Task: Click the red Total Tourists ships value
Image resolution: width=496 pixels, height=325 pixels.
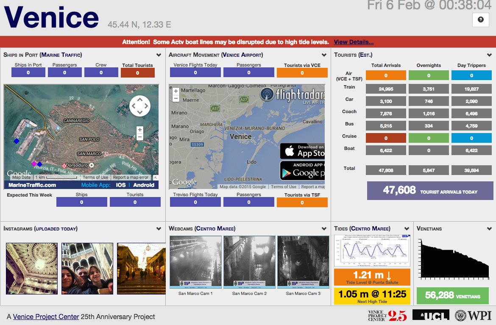Action: (x=138, y=73)
